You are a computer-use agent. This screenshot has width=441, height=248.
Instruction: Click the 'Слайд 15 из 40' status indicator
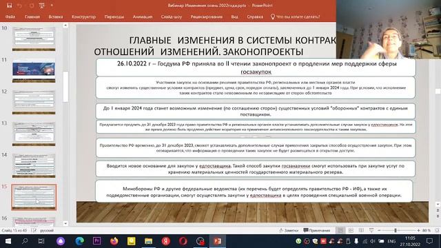(14, 230)
